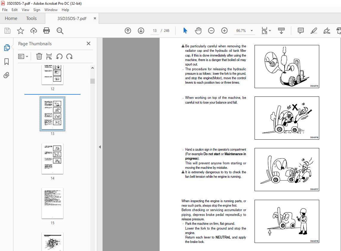The image size is (341, 251).
Task: Click the Home tab button
Action: (x=11, y=18)
